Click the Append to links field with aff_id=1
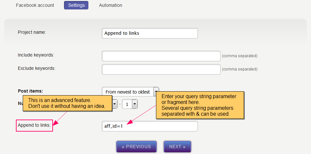 [x=150, y=126]
